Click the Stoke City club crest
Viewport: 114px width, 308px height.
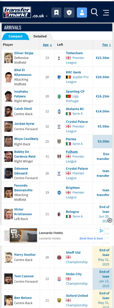[x=59, y=279]
